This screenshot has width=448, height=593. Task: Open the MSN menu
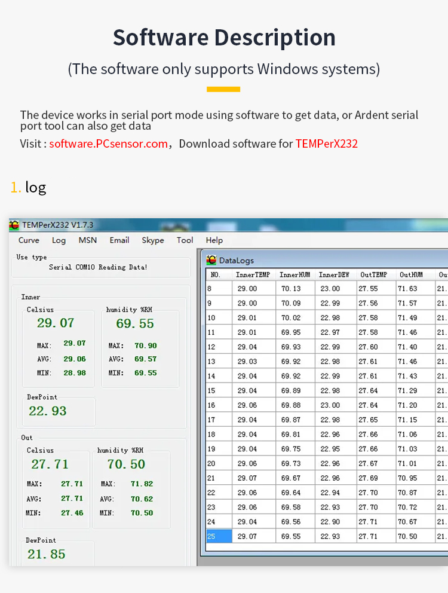pos(88,240)
